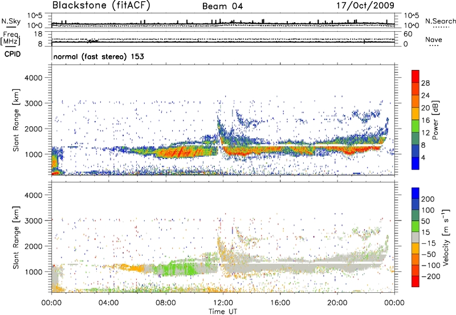Click the Time UT axis title
The width and height of the screenshot is (456, 315).
point(223,312)
